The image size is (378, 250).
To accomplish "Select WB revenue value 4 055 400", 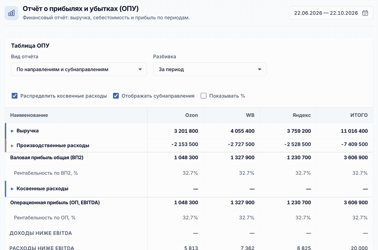I will pos(242,131).
